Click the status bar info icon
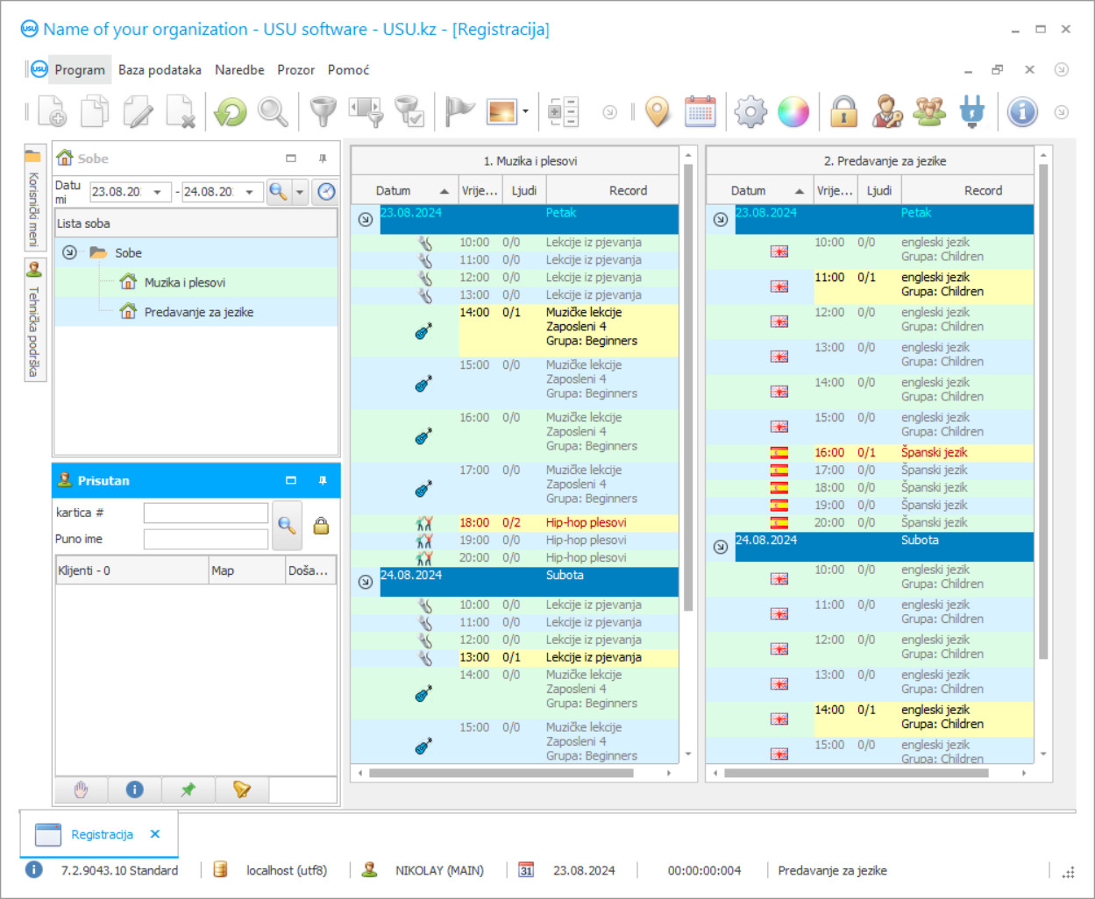Viewport: 1095px width, 899px height. (33, 870)
